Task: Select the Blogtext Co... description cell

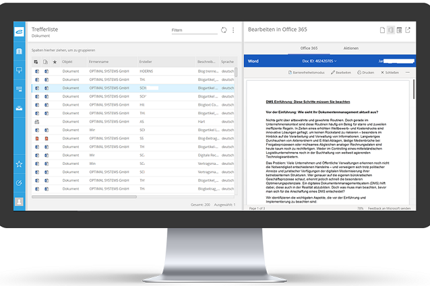Action: [208, 105]
